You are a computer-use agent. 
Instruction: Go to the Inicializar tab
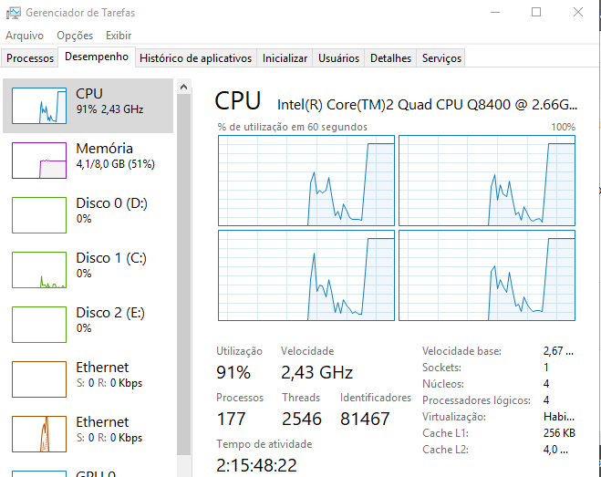point(285,57)
